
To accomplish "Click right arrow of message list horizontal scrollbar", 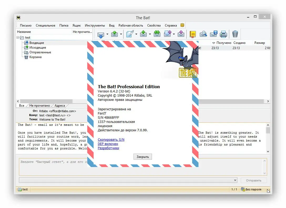I will coord(268,101).
